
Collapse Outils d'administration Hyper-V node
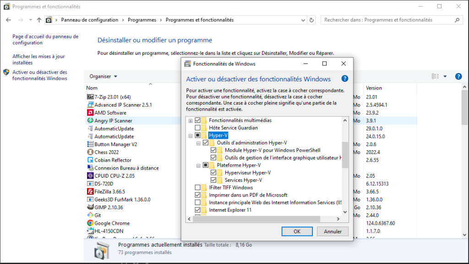[198, 143]
